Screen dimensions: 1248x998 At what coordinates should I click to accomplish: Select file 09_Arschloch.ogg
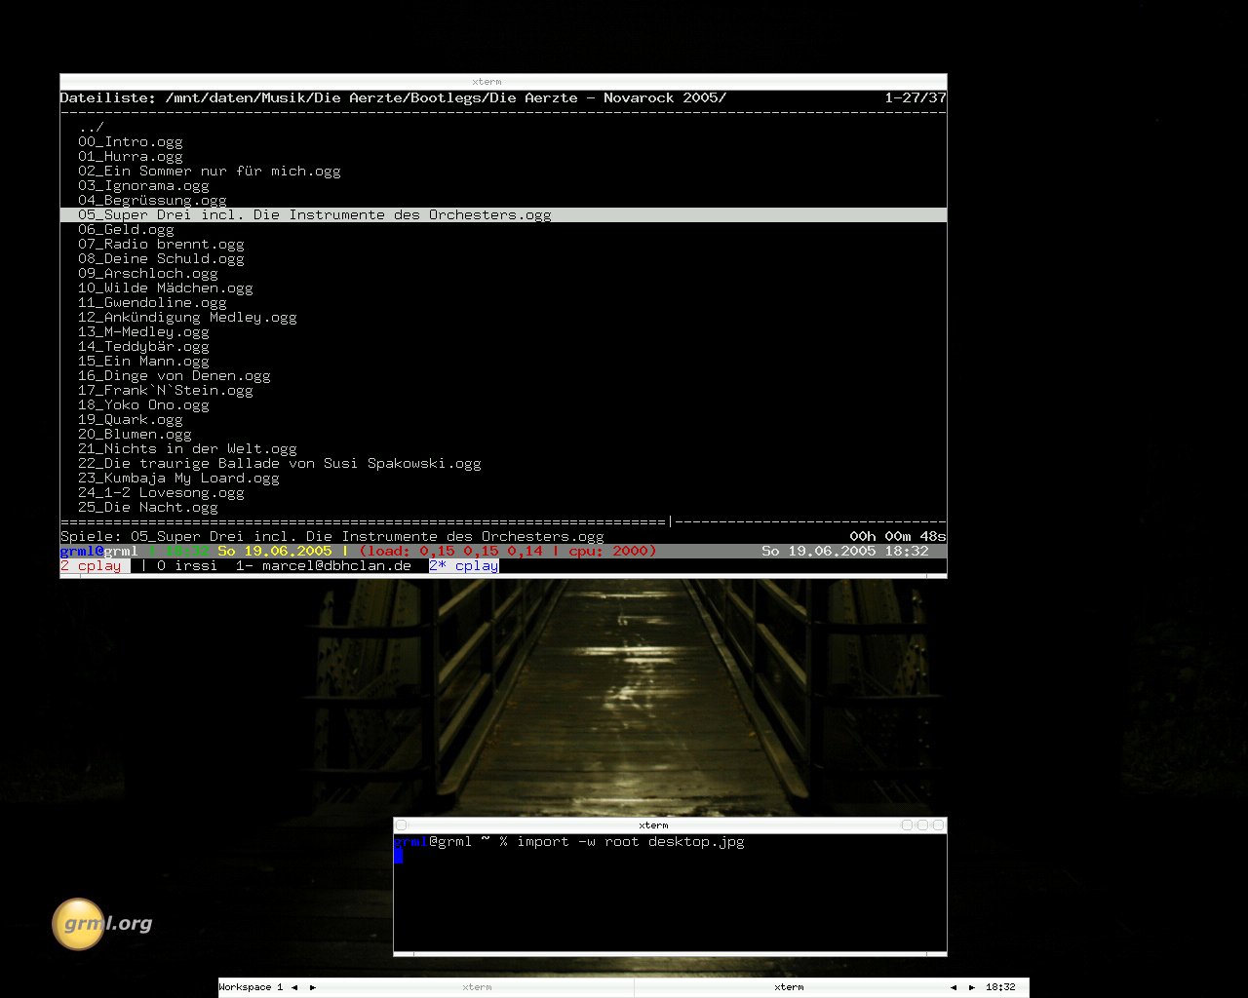[148, 273]
